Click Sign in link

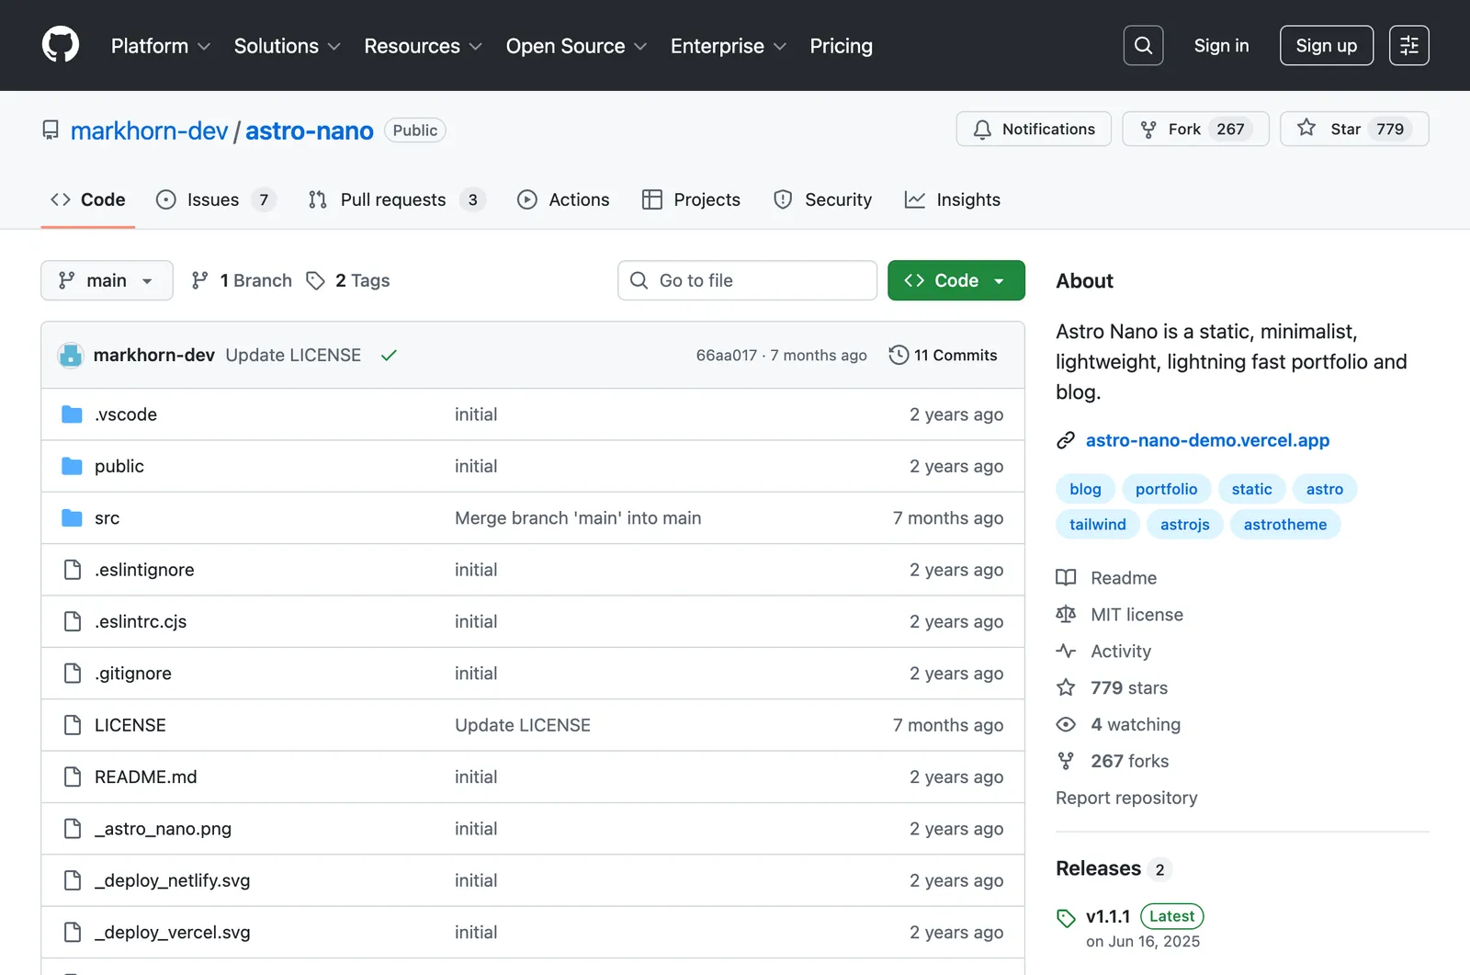tap(1221, 46)
